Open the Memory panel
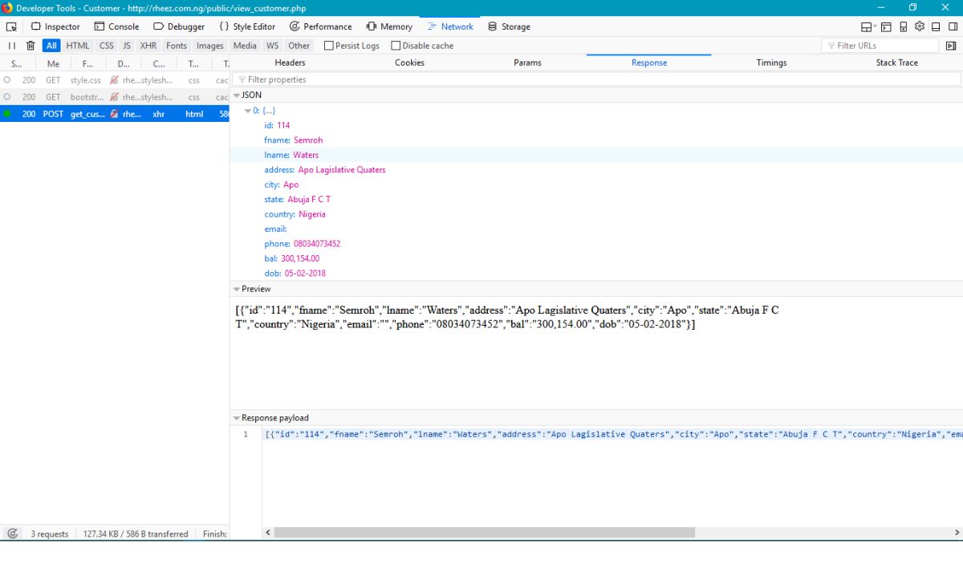Screen dimensions: 963x568 [x=389, y=26]
